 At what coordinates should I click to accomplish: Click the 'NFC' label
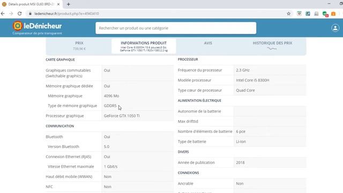coord(49,187)
